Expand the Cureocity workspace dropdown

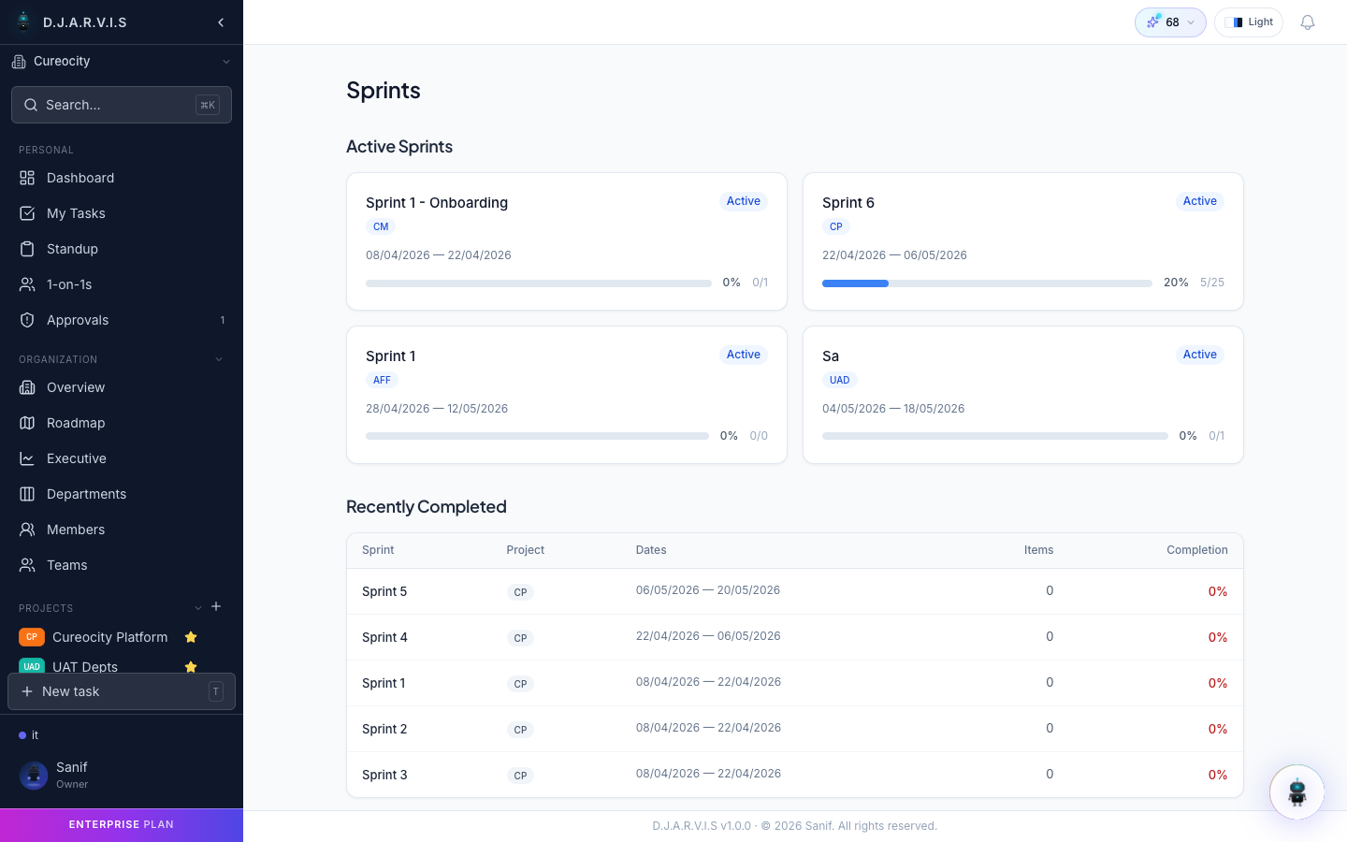coord(226,62)
